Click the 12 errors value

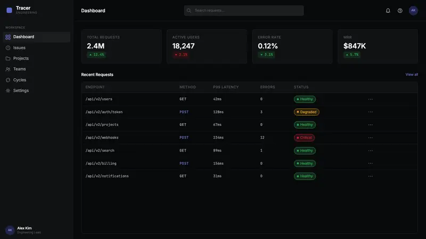[x=262, y=138]
